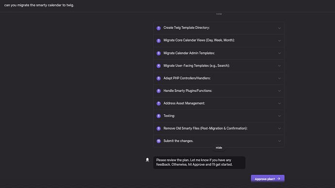Click step 3 number badge

159,53
